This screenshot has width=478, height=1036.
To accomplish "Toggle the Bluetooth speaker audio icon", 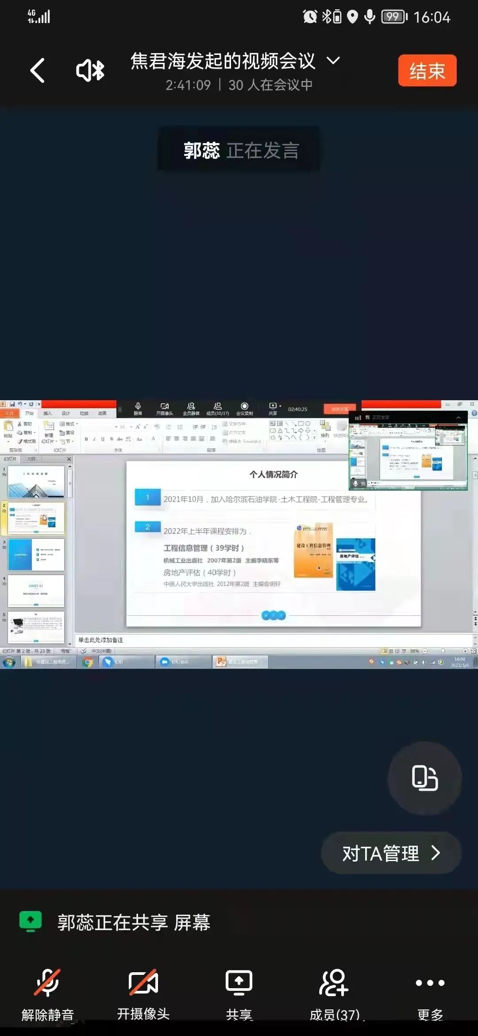I will [x=90, y=70].
